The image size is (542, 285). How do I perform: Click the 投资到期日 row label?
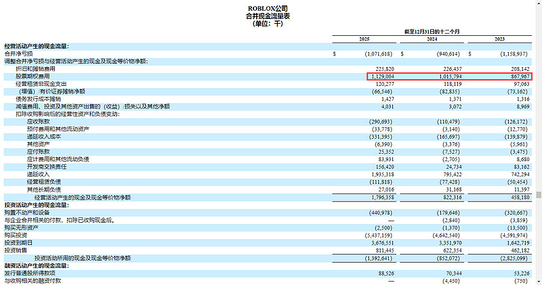point(18,243)
